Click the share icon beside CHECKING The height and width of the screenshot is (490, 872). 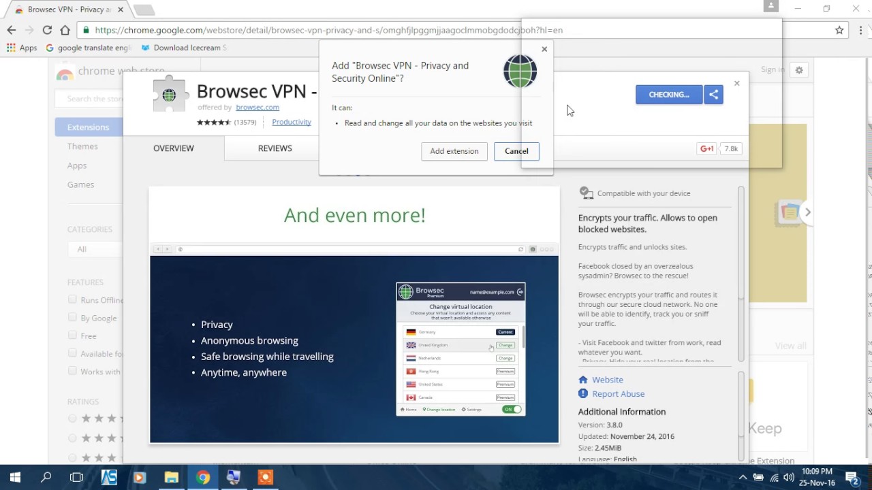coord(714,95)
